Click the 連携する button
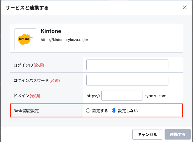This screenshot has height=142, width=193. tap(178, 134)
